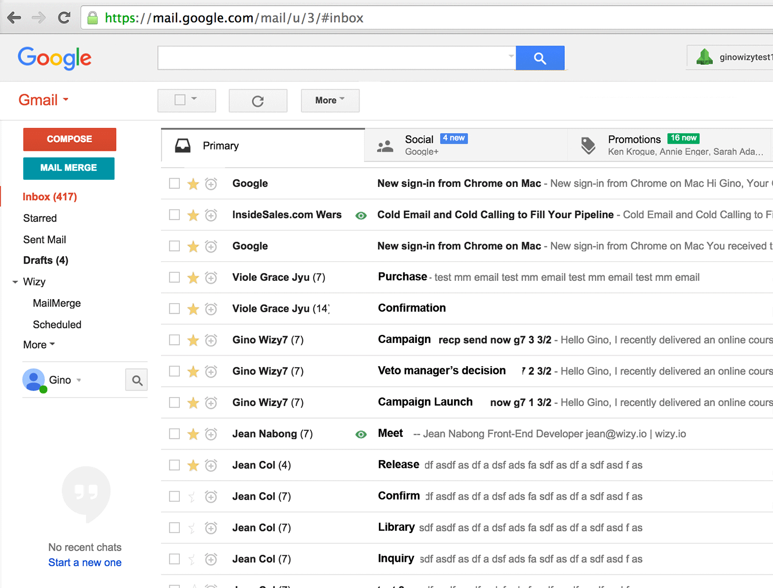Image resolution: width=773 pixels, height=588 pixels.
Task: Click the ginowizytest account avatar icon
Action: 704,57
